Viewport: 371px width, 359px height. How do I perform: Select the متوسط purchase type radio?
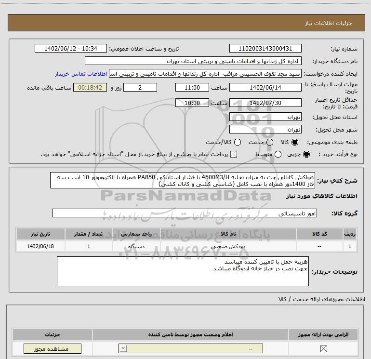pos(278,154)
